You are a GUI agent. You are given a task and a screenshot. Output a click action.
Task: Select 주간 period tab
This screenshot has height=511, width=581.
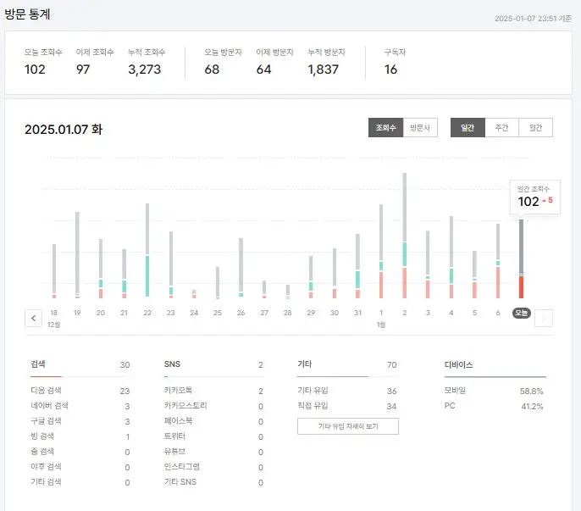click(x=501, y=128)
